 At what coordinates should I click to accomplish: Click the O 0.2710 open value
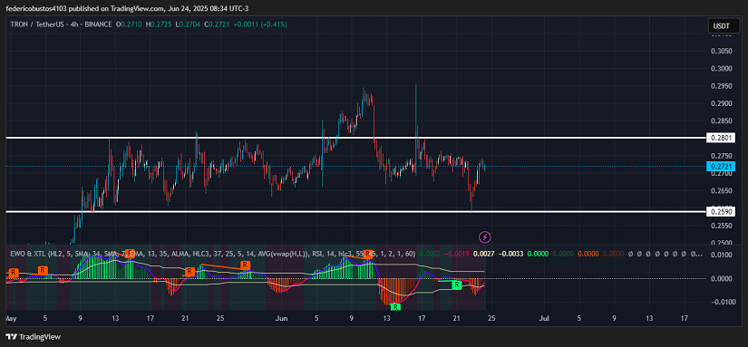click(129, 24)
